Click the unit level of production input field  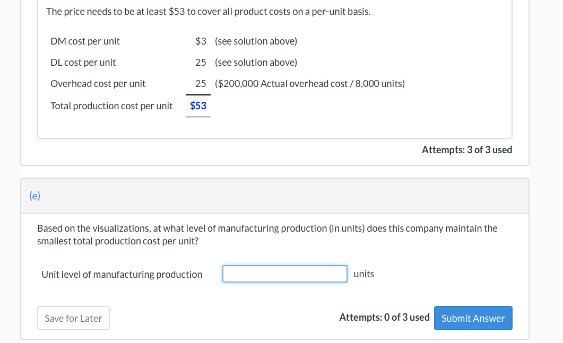284,274
